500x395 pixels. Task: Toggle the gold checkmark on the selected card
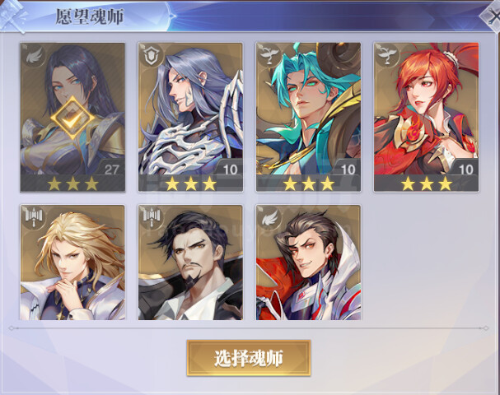73,118
